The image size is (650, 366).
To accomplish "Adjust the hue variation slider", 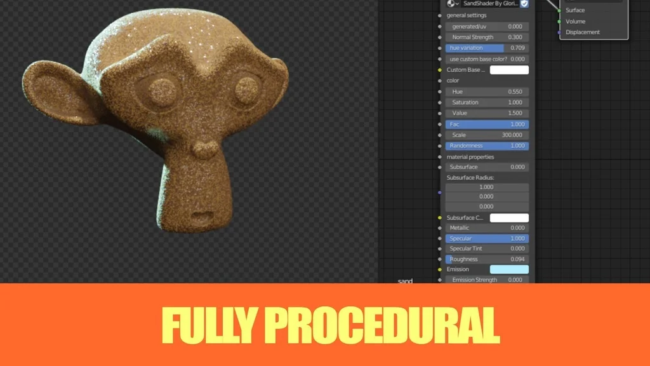I will coord(474,48).
